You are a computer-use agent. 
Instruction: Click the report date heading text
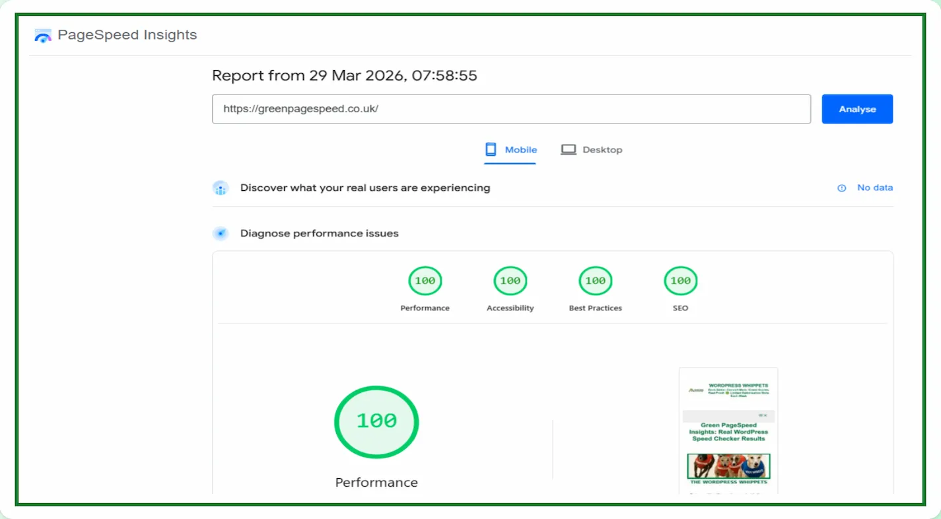344,76
